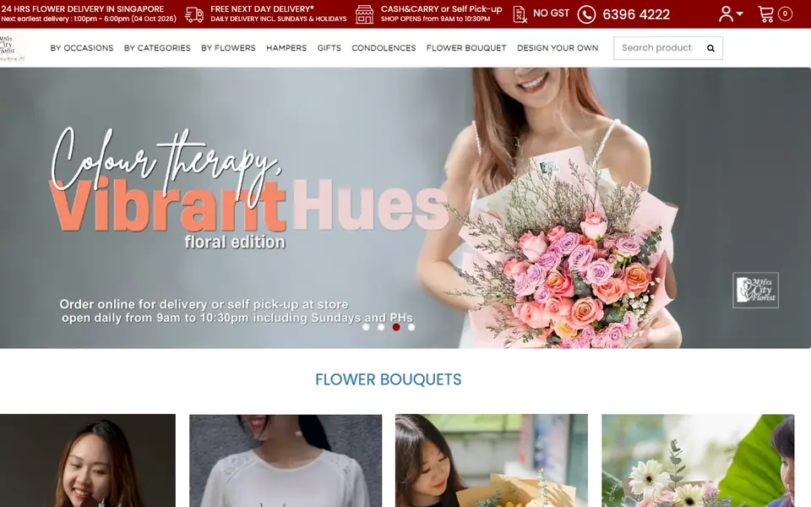The height and width of the screenshot is (507, 811).
Task: Click the NO GST receipt icon
Action: tap(520, 14)
